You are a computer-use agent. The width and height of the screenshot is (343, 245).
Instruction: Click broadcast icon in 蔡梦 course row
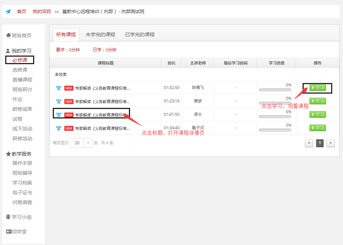pyautogui.click(x=59, y=101)
